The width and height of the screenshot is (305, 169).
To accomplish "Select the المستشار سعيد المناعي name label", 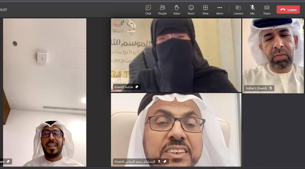I will [135, 161].
